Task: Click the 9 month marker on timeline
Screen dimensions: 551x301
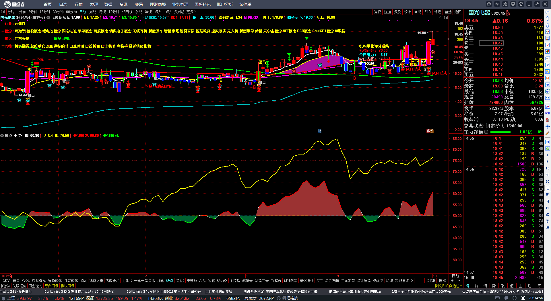Action: point(338,276)
